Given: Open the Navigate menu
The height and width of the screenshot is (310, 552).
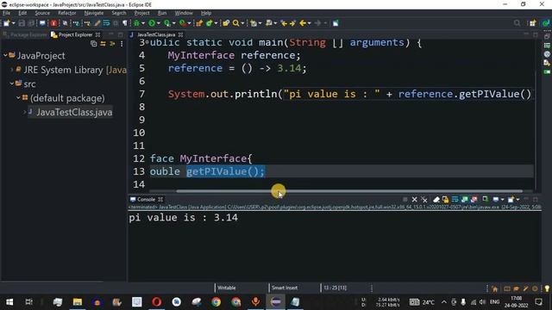Looking at the screenshot, I should coord(94,13).
